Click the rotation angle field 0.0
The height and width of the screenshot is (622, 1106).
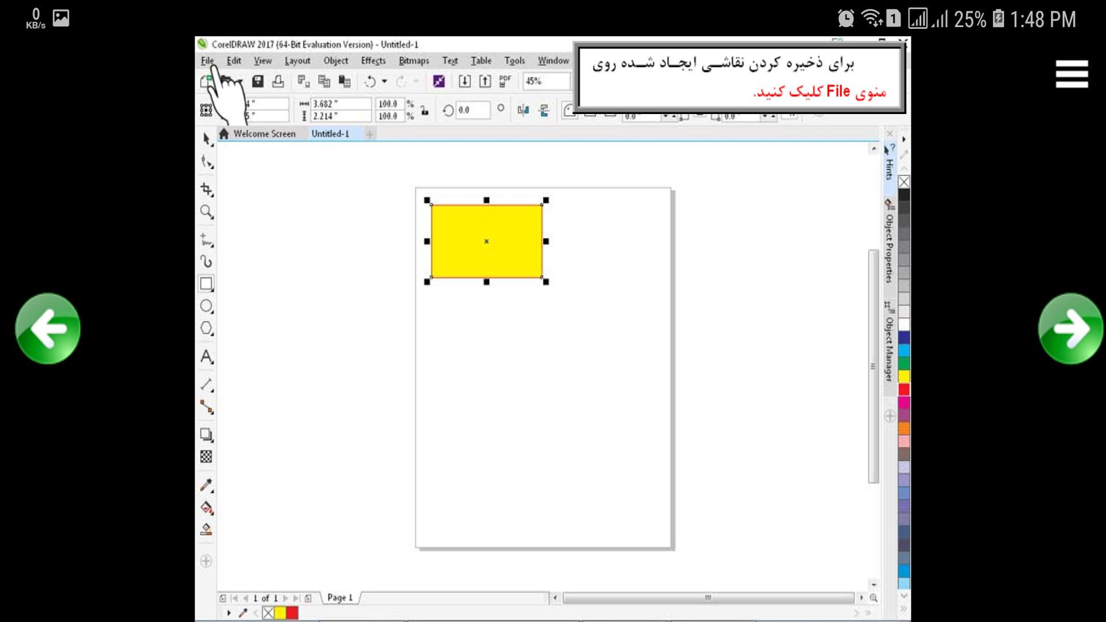pyautogui.click(x=473, y=110)
